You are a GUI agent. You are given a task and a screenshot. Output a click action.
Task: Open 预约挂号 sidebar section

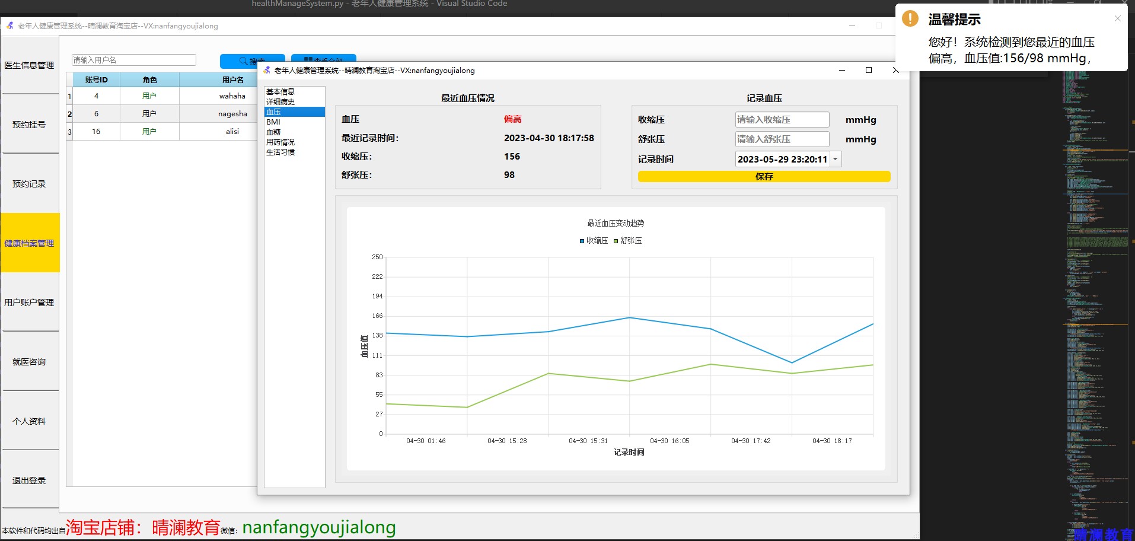pyautogui.click(x=29, y=125)
